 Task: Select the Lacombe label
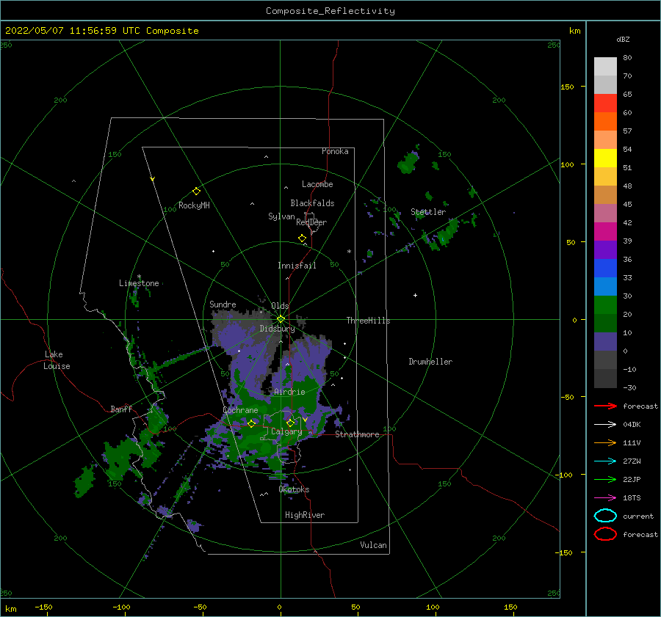(317, 184)
